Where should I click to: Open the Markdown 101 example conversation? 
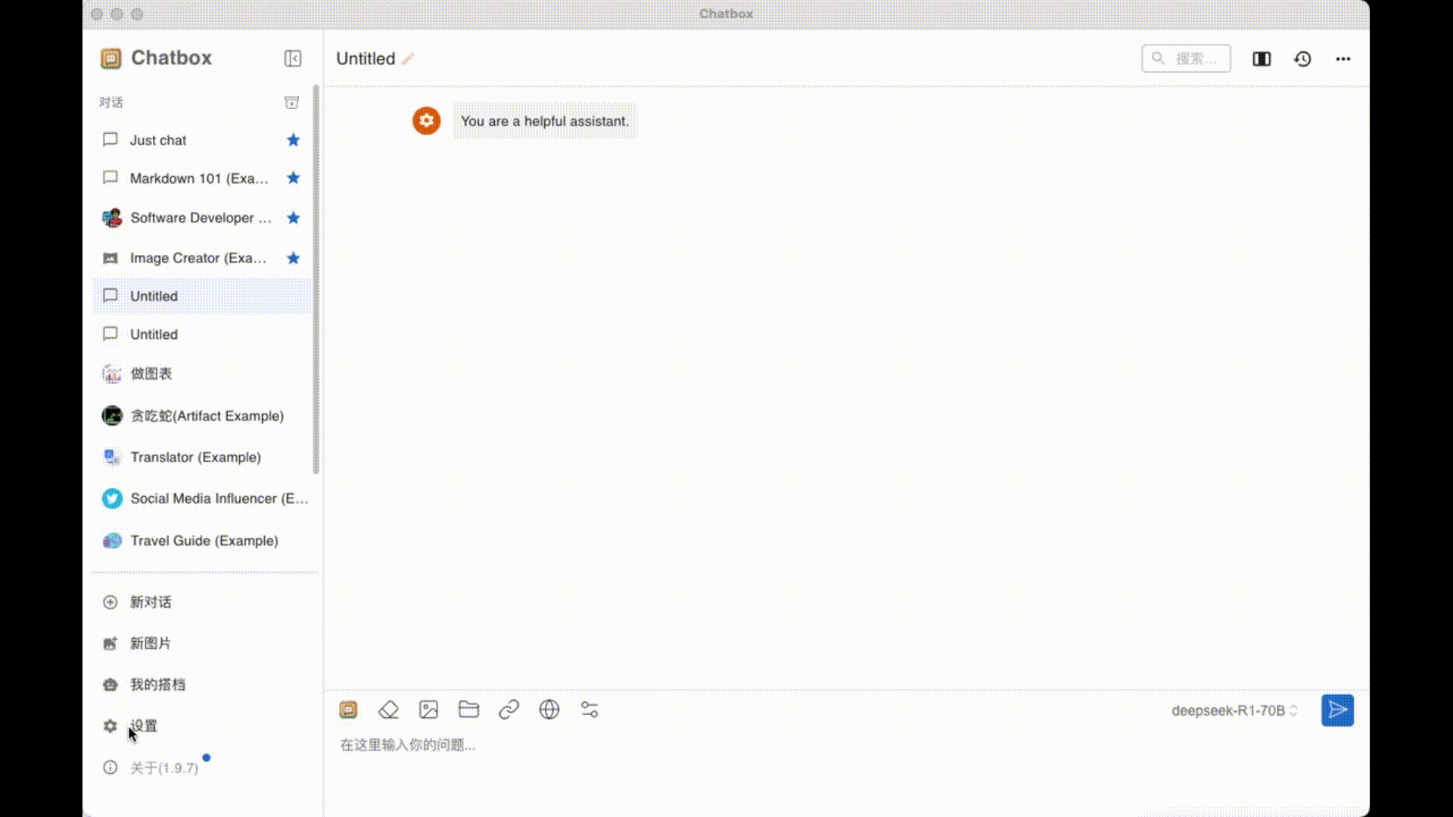pos(201,178)
